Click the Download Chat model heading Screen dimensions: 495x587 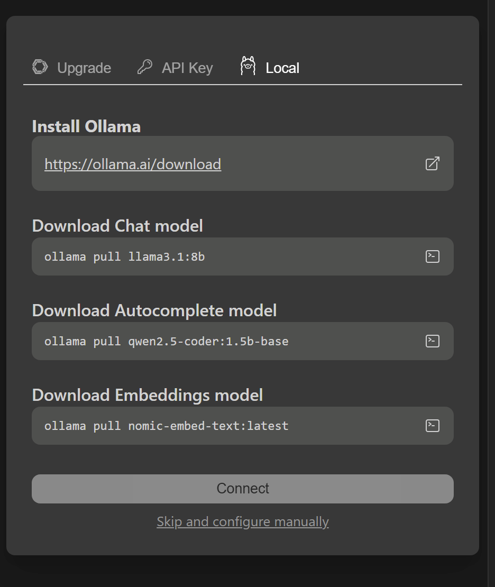tap(117, 226)
